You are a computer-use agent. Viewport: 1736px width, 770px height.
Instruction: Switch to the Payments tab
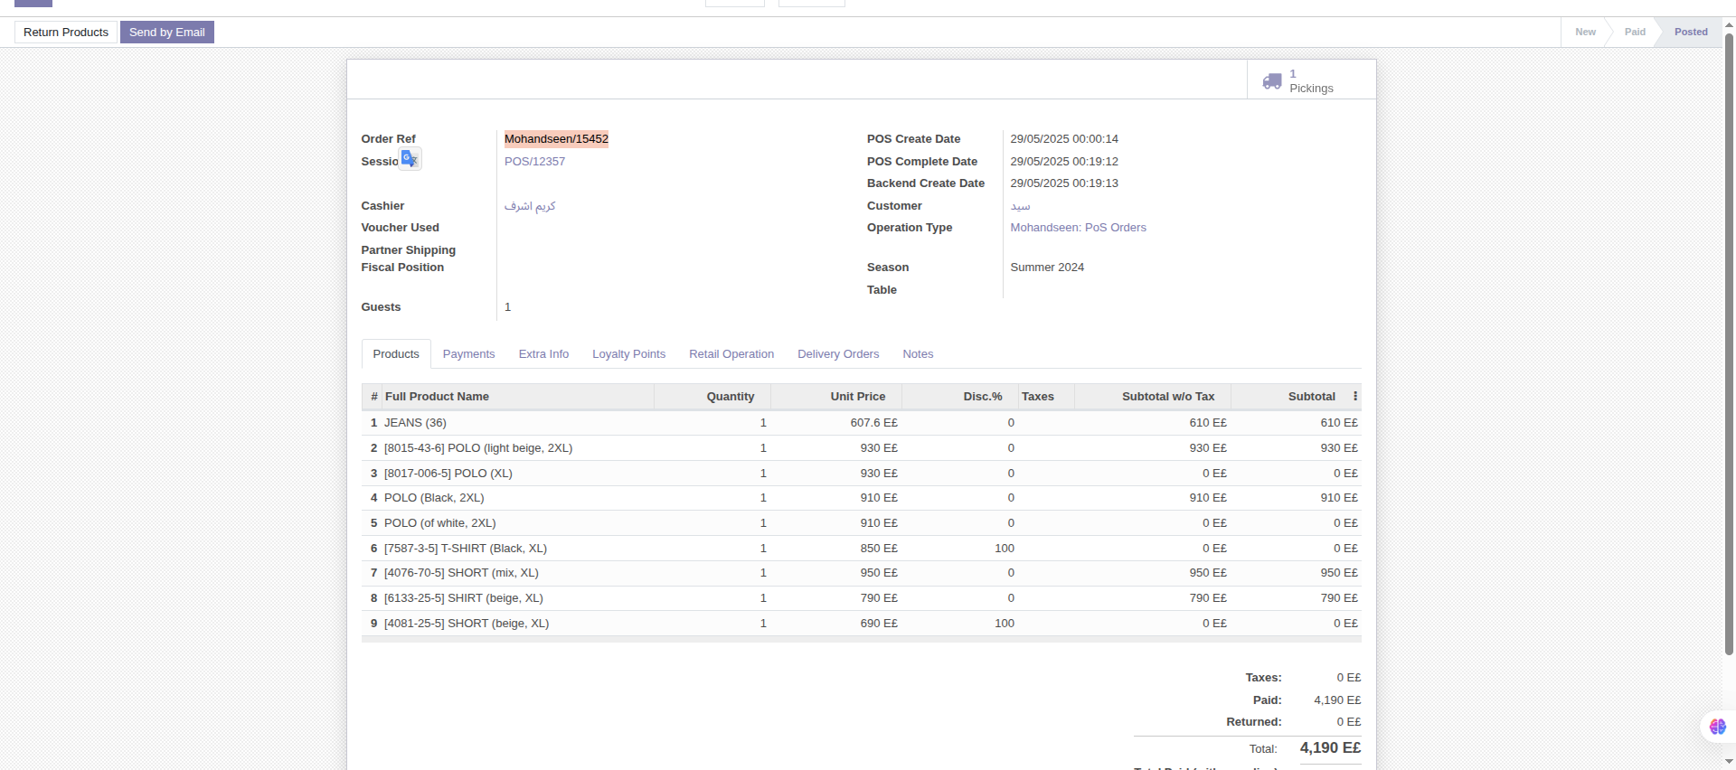coord(468,354)
